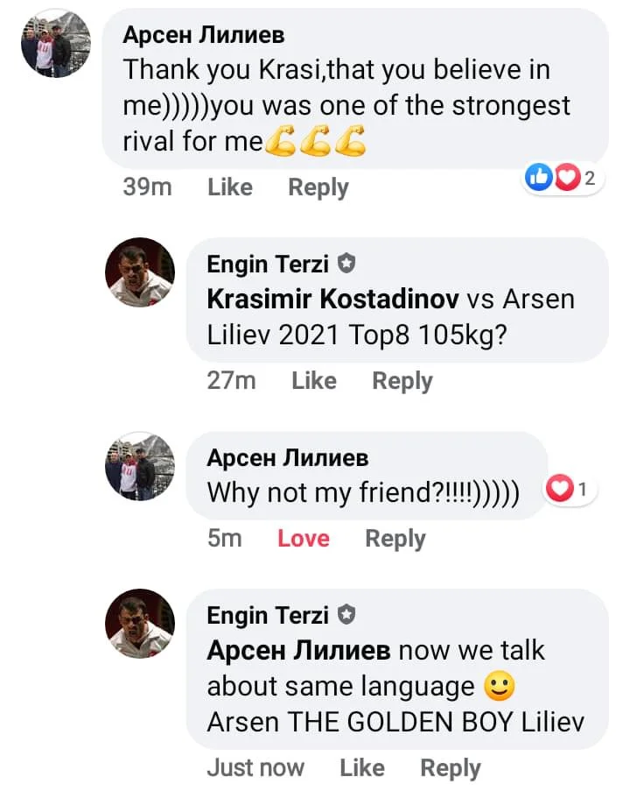Open tagged Krasimir Kostadinov profile link

click(332, 299)
